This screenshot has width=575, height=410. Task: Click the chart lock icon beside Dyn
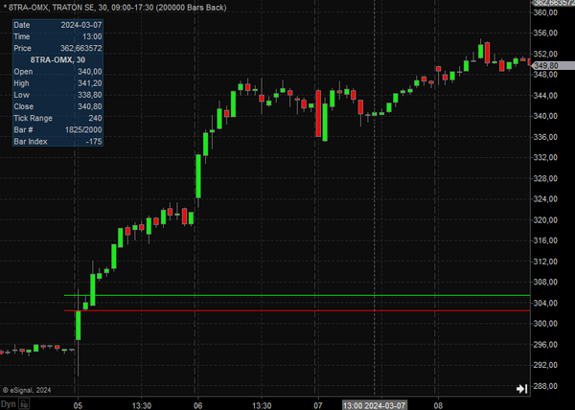(24, 403)
